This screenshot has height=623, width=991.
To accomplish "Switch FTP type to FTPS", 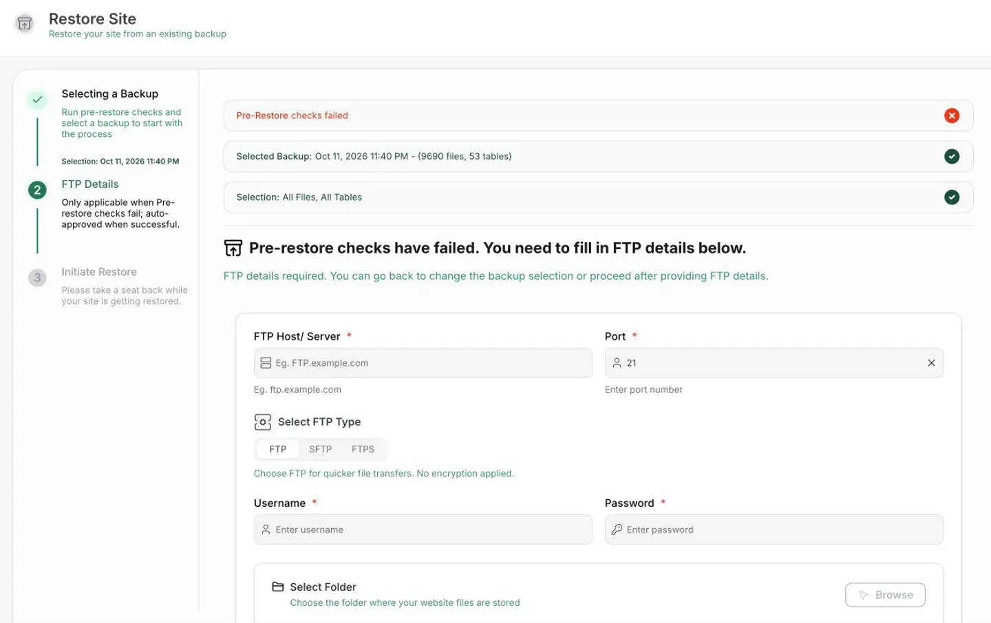I will (363, 450).
